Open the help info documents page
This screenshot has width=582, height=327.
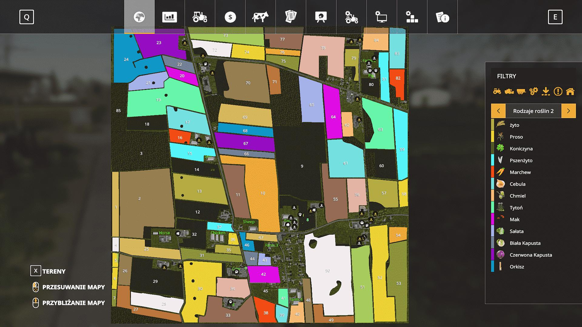point(442,17)
